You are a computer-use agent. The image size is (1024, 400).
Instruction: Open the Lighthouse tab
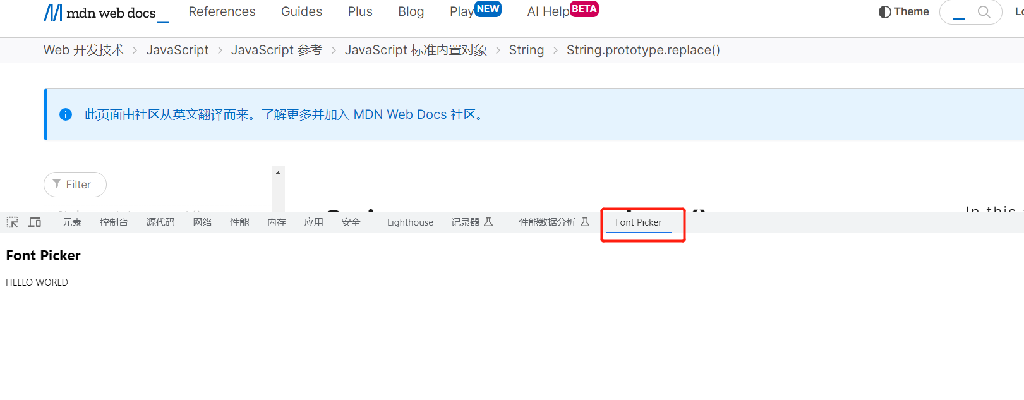[410, 222]
